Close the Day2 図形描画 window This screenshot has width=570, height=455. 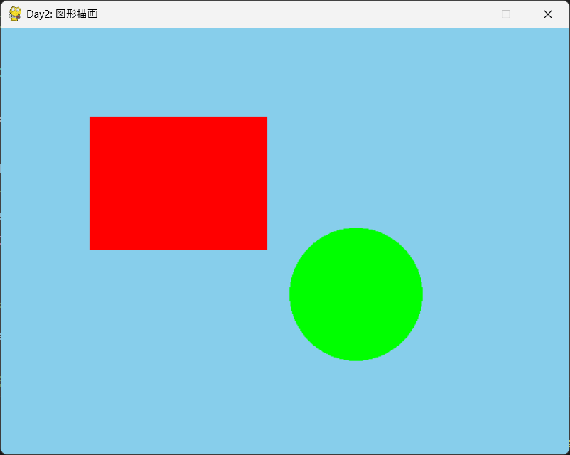coord(548,14)
